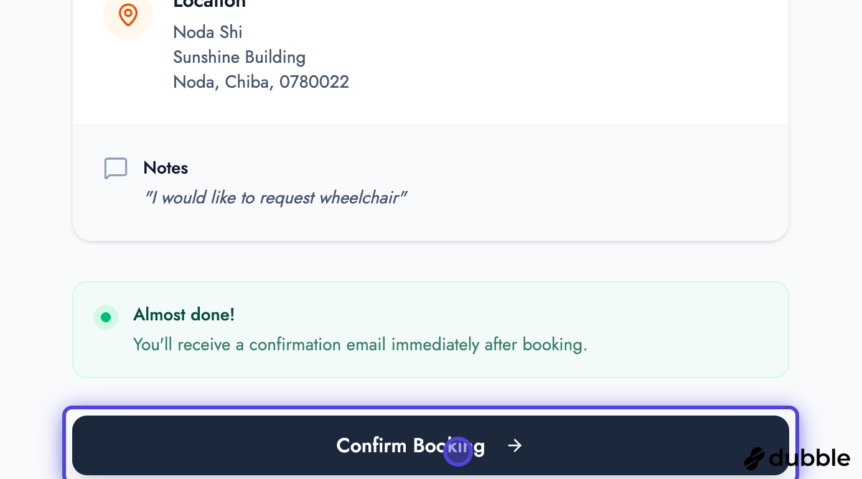Click the Location heading label
Image resolution: width=862 pixels, height=479 pixels.
click(x=210, y=5)
